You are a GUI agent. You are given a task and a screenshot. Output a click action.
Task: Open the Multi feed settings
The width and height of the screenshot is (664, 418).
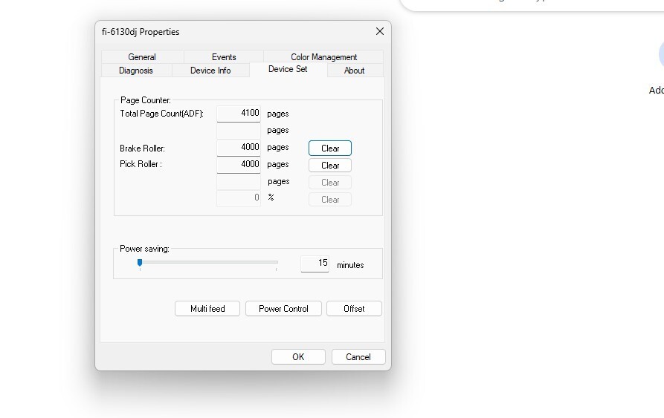[207, 309]
